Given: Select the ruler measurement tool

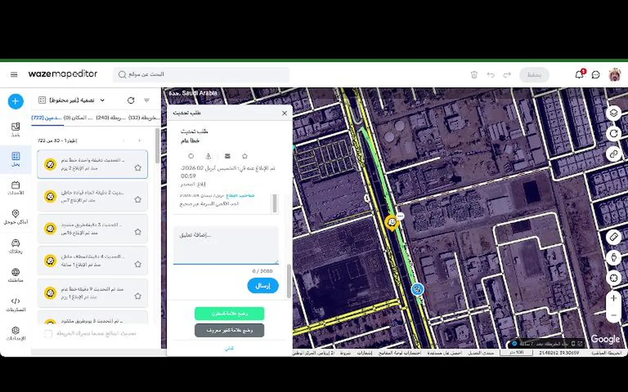Looking at the screenshot, I should pos(614,237).
